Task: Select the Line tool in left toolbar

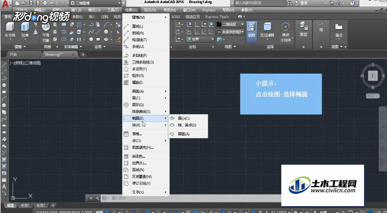Action: pyautogui.click(x=4, y=65)
